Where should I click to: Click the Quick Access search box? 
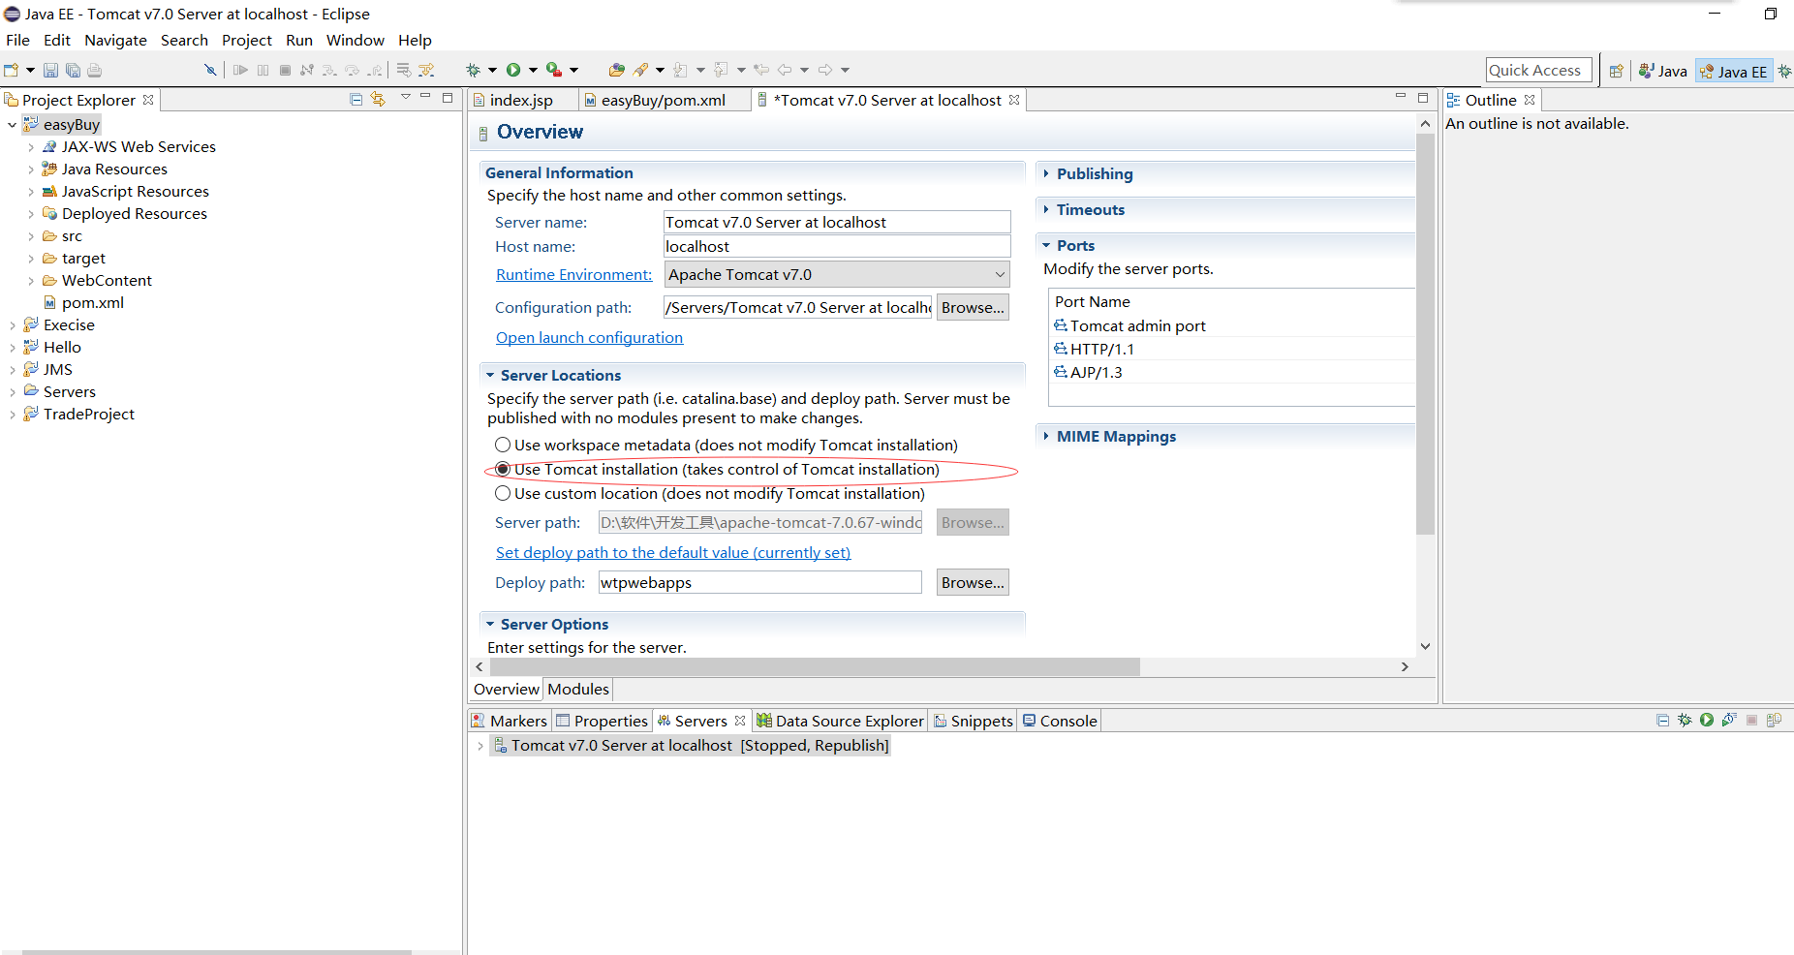[x=1538, y=70]
